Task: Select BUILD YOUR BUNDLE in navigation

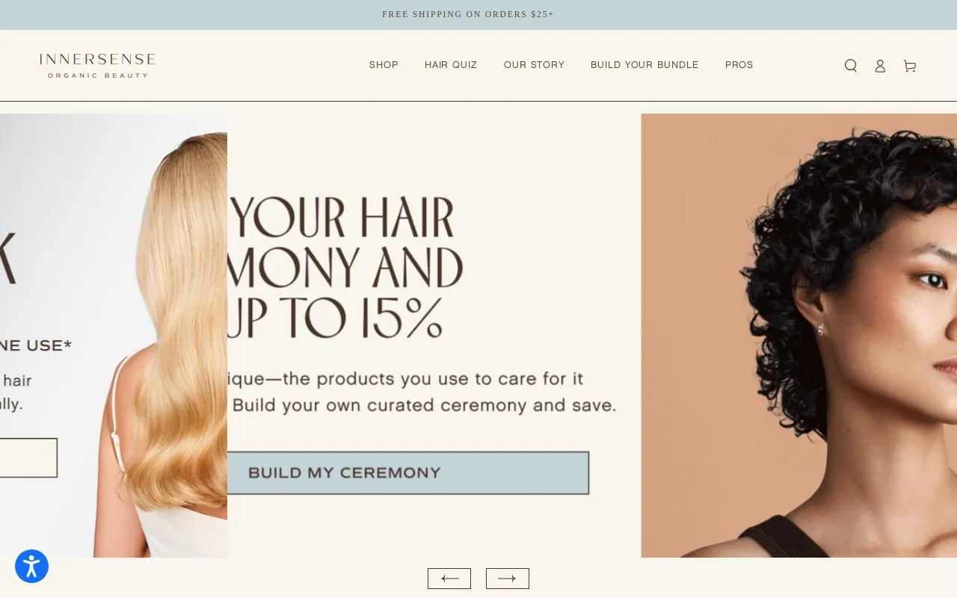Action: [644, 65]
